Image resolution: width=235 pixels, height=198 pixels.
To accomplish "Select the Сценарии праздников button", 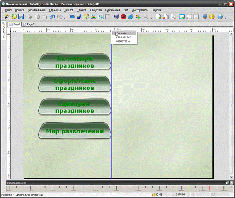I will tap(75, 107).
